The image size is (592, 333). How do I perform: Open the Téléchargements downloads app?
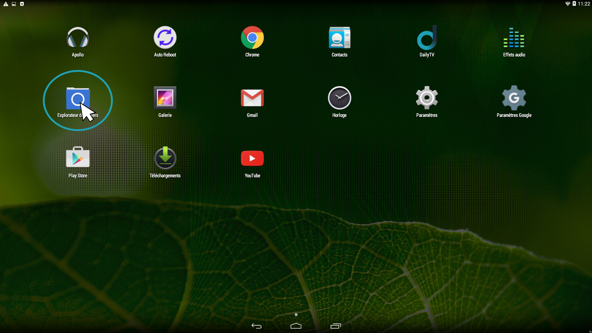165,162
